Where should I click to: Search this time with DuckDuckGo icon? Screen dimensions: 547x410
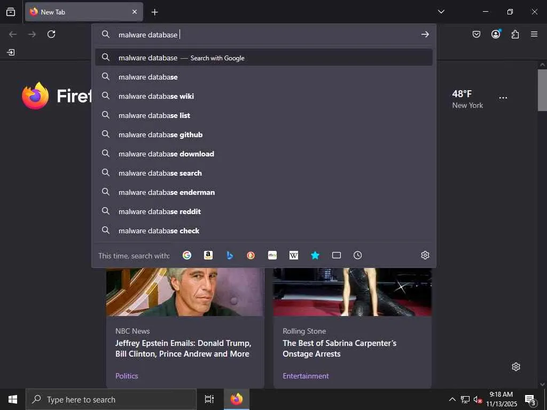point(251,255)
